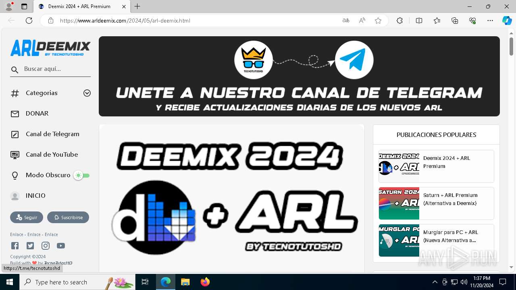Open Browser essentials heart icon

pyautogui.click(x=472, y=21)
